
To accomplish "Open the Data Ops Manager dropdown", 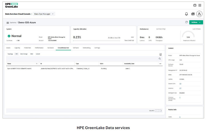I will (44, 14).
